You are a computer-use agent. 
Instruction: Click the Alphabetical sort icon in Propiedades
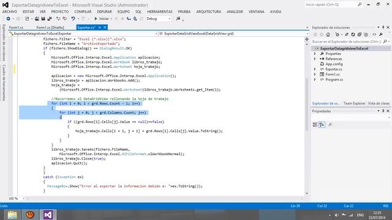point(322,125)
